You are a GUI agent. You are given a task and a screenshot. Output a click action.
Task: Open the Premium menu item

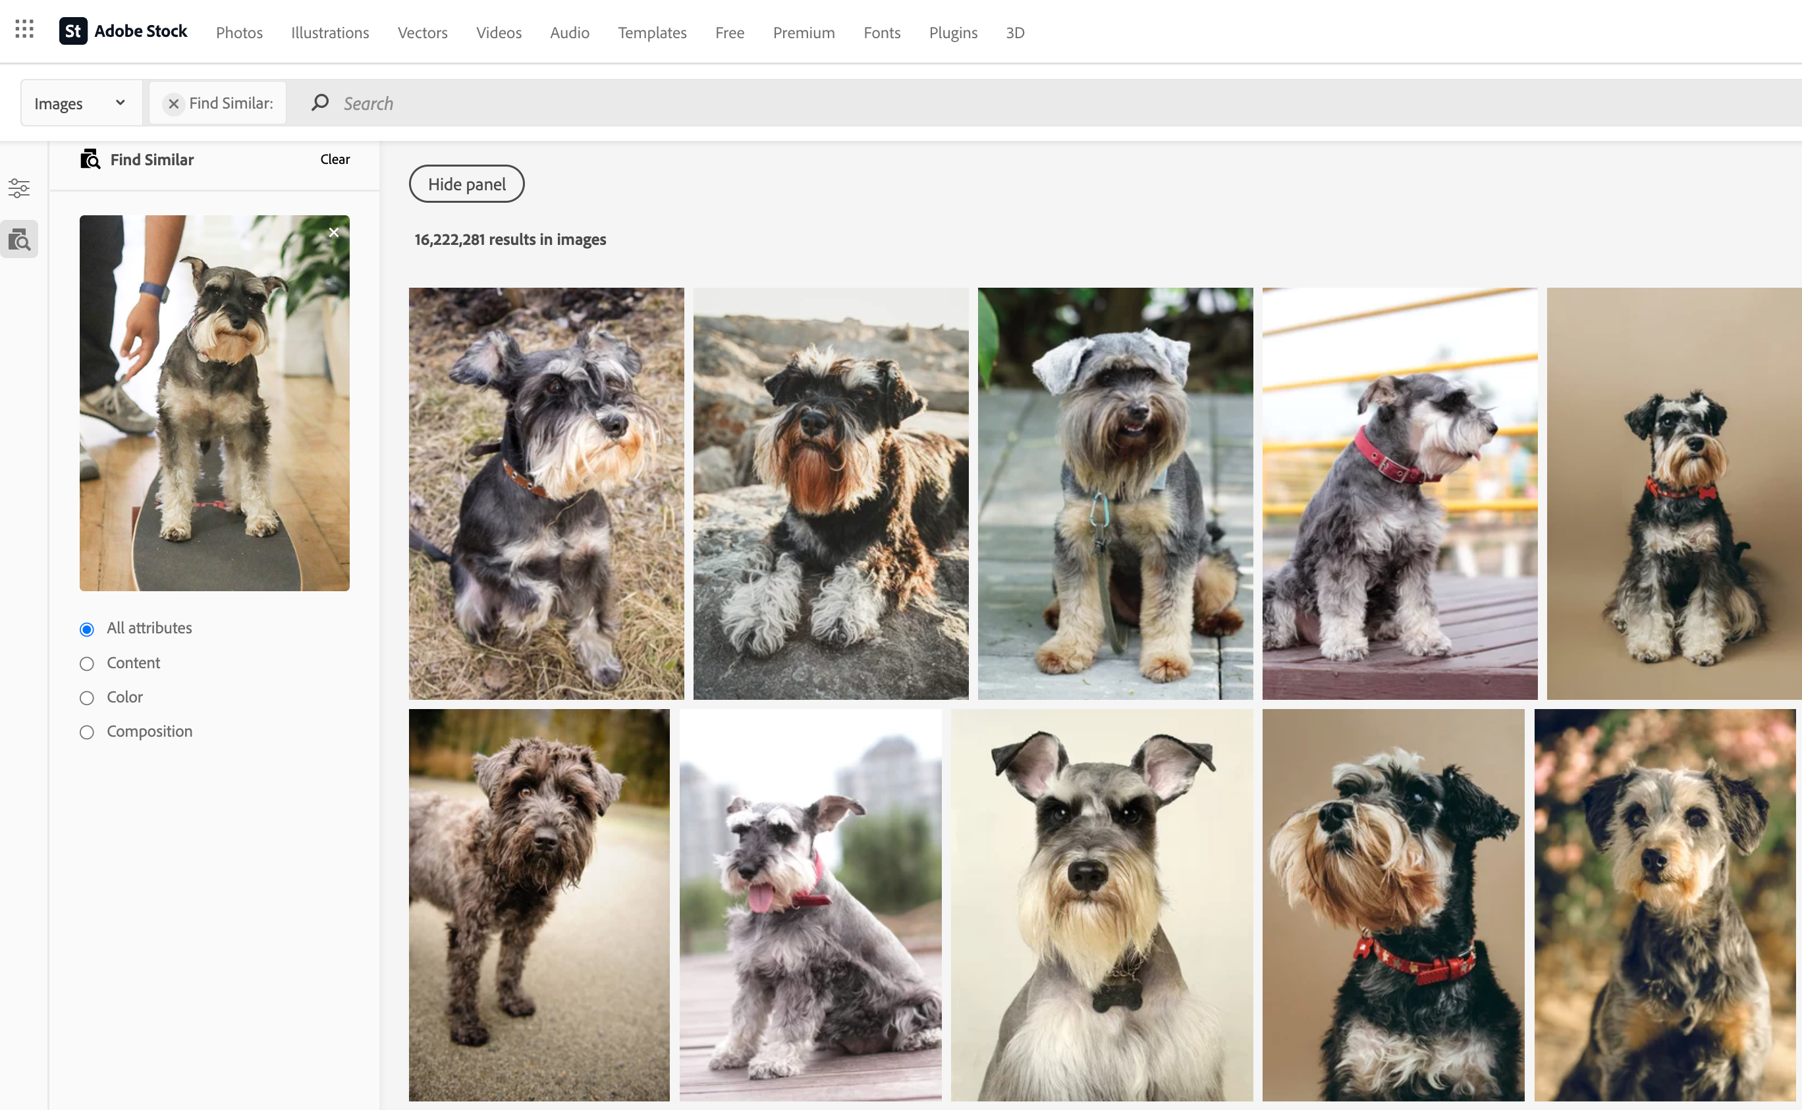click(804, 33)
